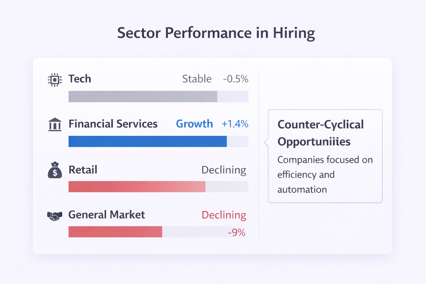
Task: Click the gray Tech progress bar
Action: 143,97
